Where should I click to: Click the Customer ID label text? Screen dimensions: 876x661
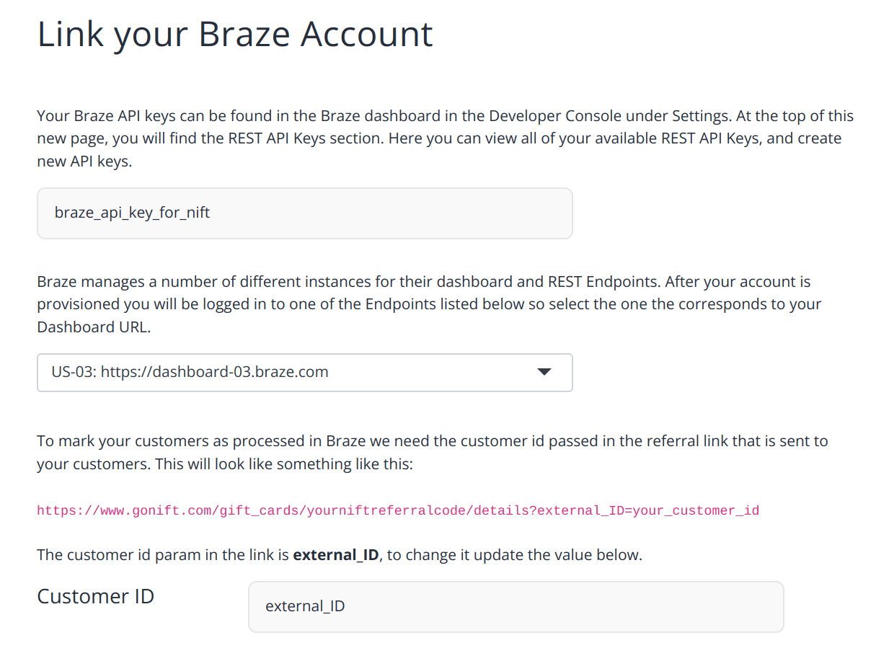coord(95,596)
